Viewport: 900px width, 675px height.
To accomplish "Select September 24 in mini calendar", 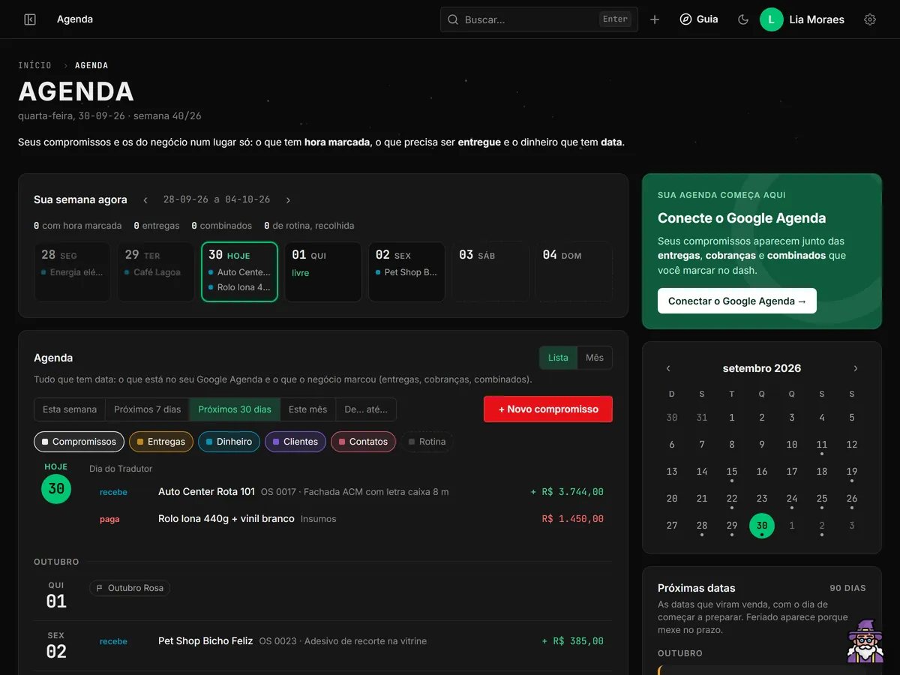I will [x=792, y=499].
